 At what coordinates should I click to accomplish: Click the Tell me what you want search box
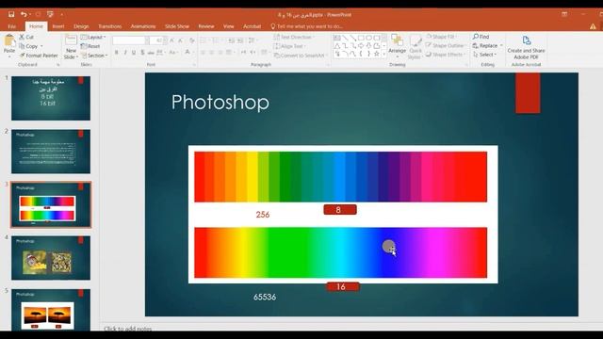[306, 26]
